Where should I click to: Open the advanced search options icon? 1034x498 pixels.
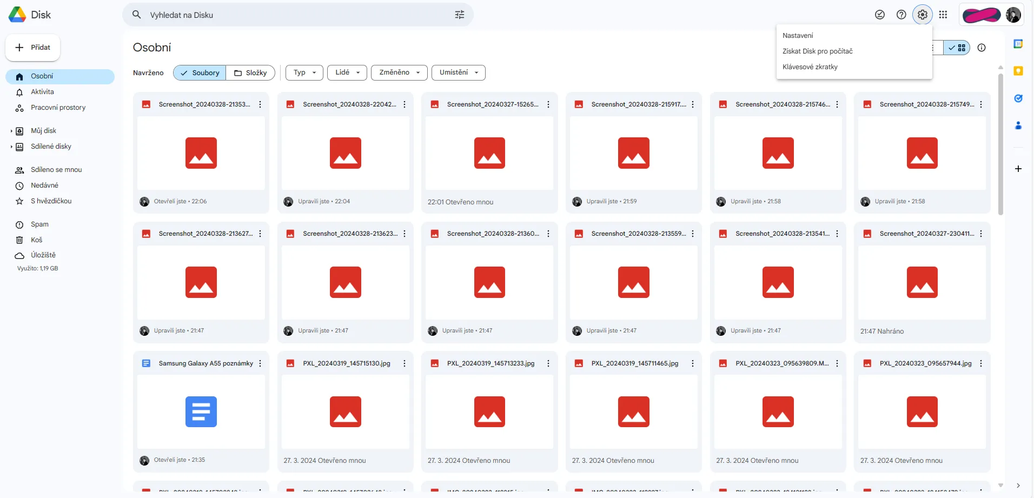(x=460, y=15)
